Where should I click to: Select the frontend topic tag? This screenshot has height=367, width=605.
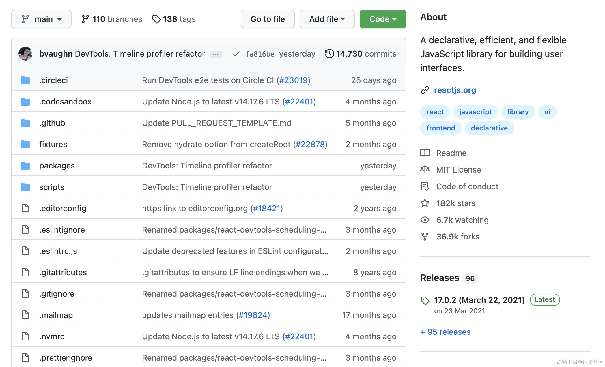point(441,128)
